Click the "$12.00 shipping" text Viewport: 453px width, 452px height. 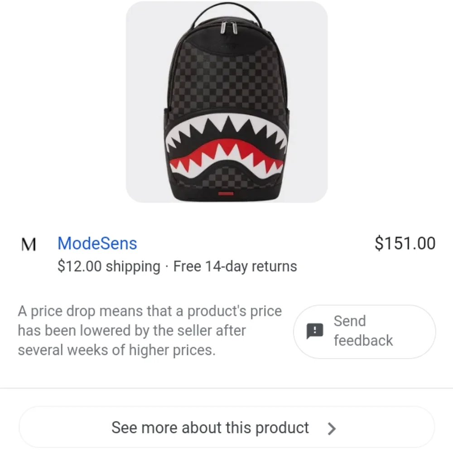[109, 266]
